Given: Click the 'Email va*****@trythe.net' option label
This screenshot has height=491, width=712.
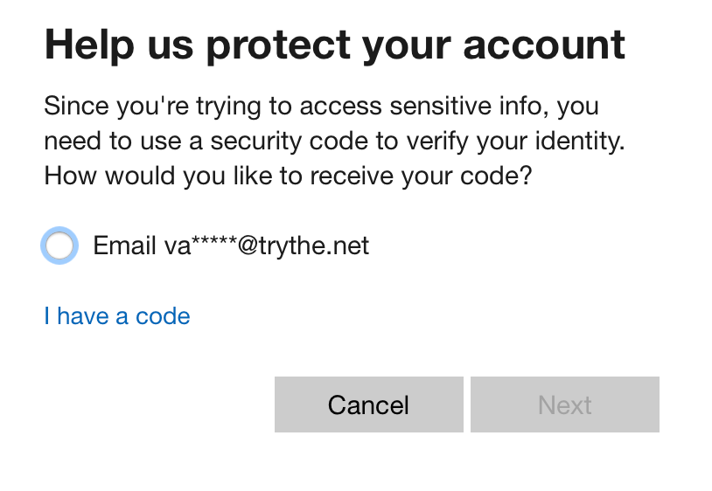Looking at the screenshot, I should click(231, 246).
